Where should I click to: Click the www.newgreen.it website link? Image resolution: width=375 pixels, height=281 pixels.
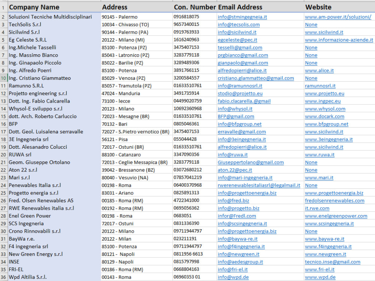point(325,254)
